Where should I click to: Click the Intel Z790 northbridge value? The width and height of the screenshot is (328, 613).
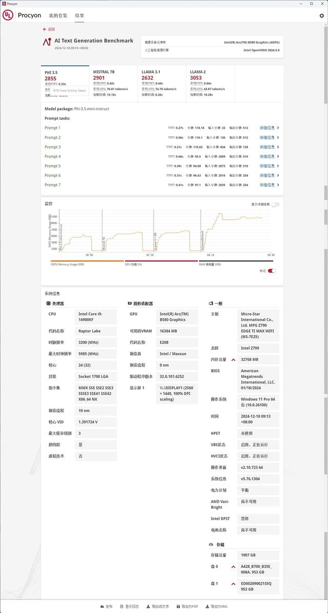258,348
